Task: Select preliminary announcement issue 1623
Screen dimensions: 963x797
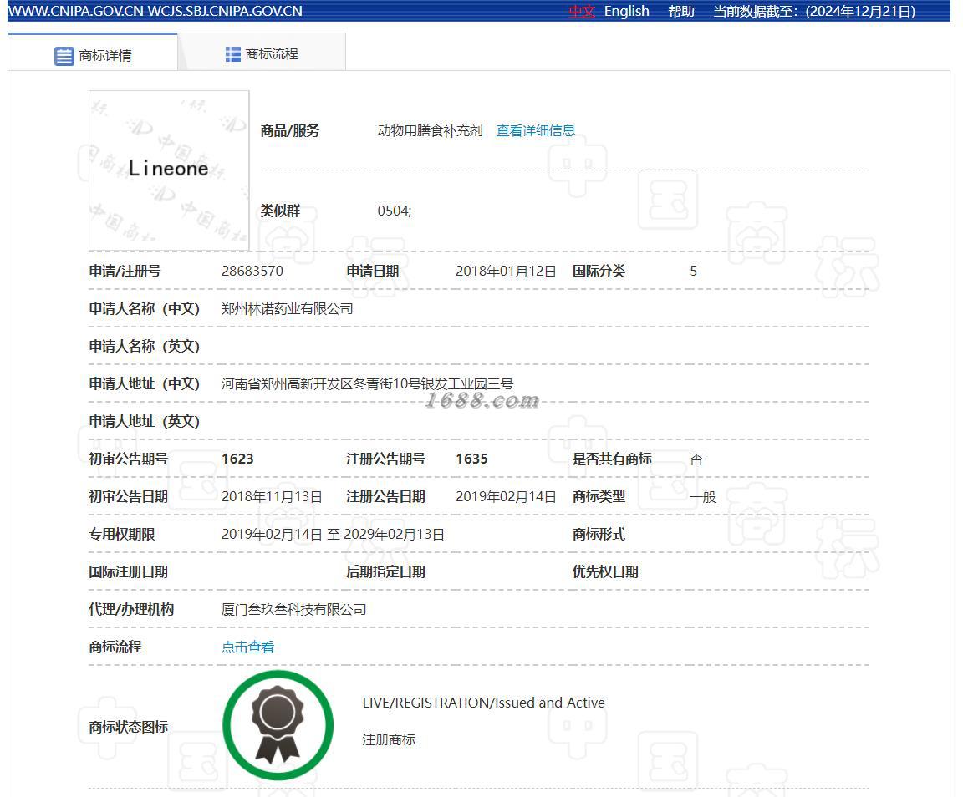Action: (x=237, y=459)
